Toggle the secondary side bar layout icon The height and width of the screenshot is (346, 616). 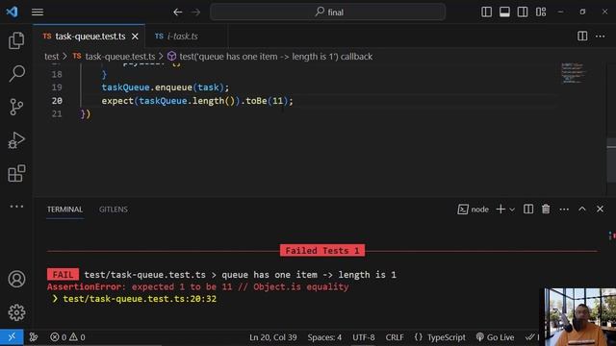(x=523, y=12)
